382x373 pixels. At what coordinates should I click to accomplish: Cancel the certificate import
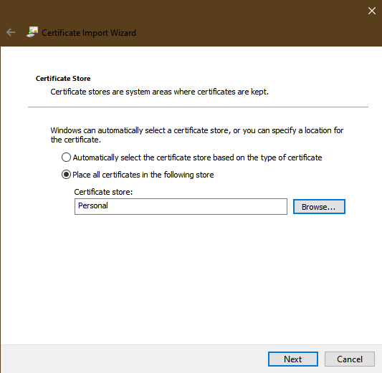click(350, 359)
